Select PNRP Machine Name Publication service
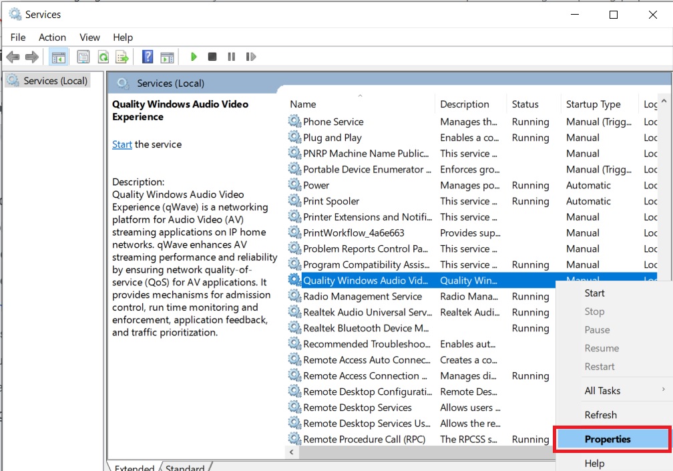673x471 pixels. (471, 154)
